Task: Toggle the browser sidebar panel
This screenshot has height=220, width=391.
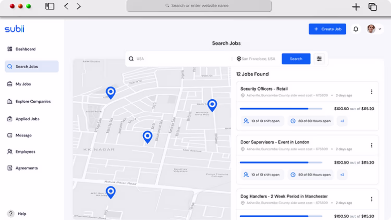Action: point(50,6)
